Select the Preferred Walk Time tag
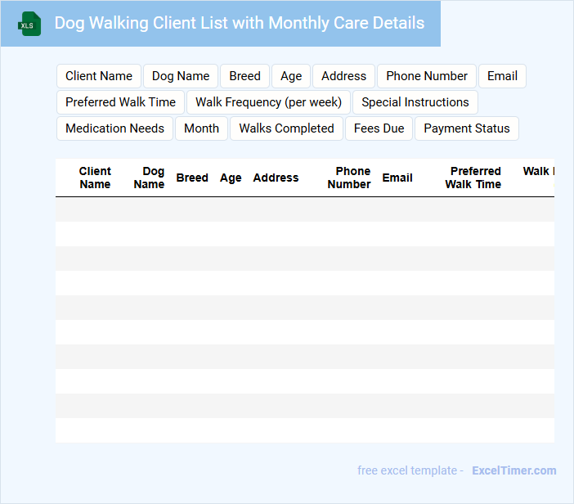 pyautogui.click(x=120, y=102)
